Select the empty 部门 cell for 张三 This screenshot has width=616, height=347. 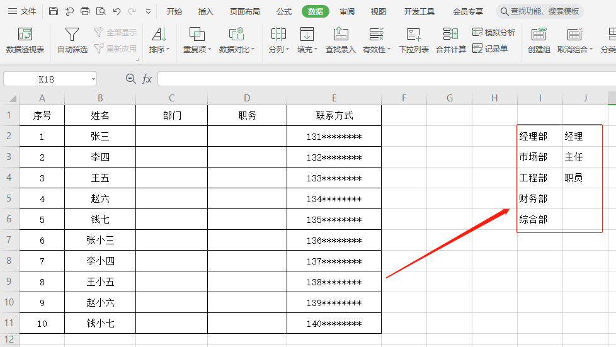click(172, 137)
